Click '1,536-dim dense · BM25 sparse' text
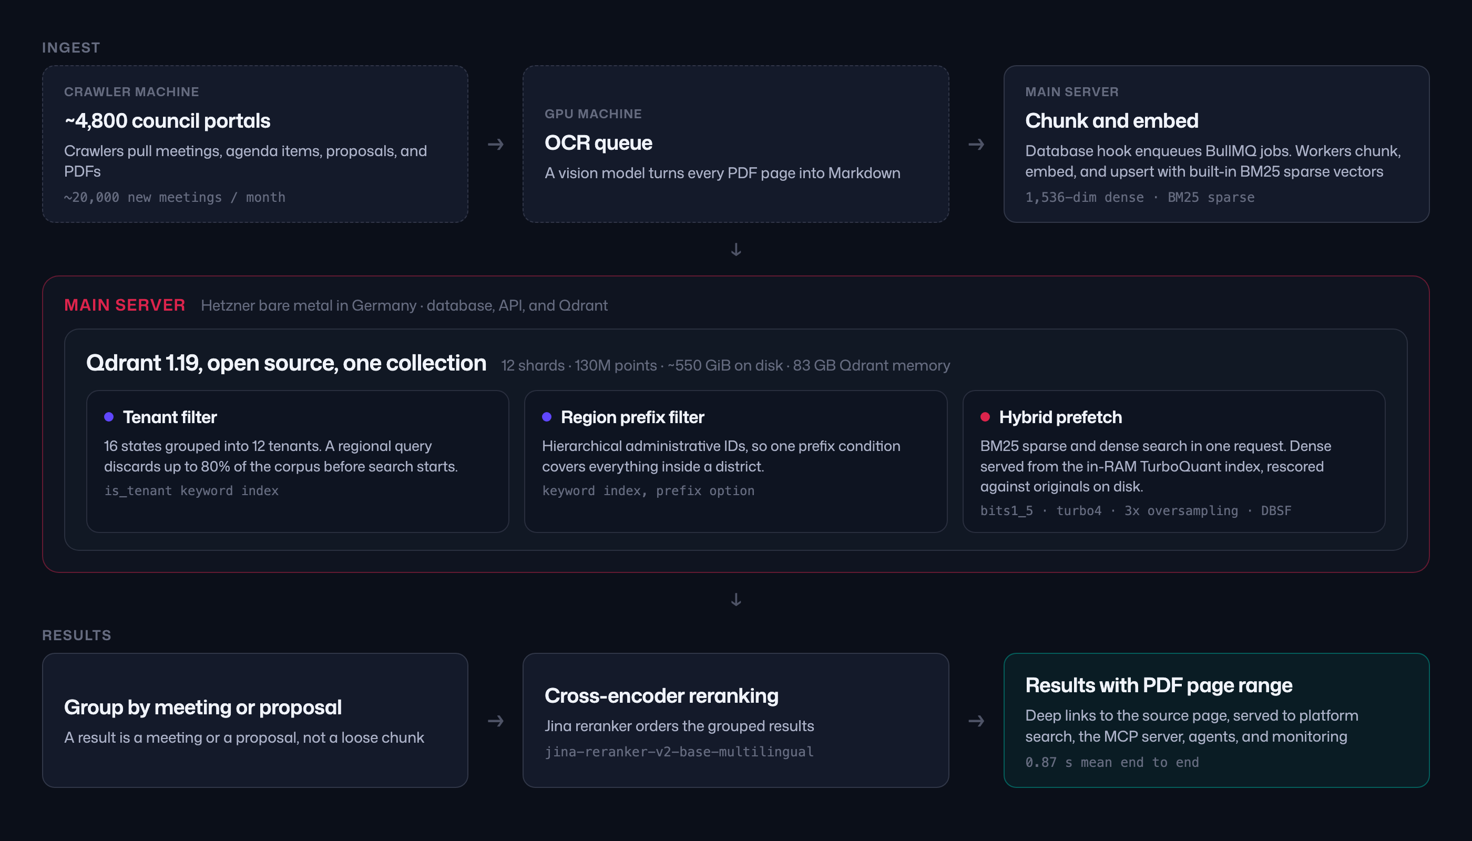 [x=1139, y=198]
